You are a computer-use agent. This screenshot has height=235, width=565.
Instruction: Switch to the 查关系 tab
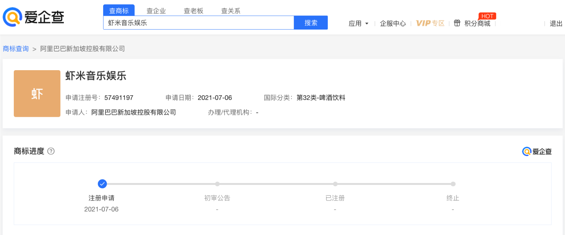click(231, 11)
